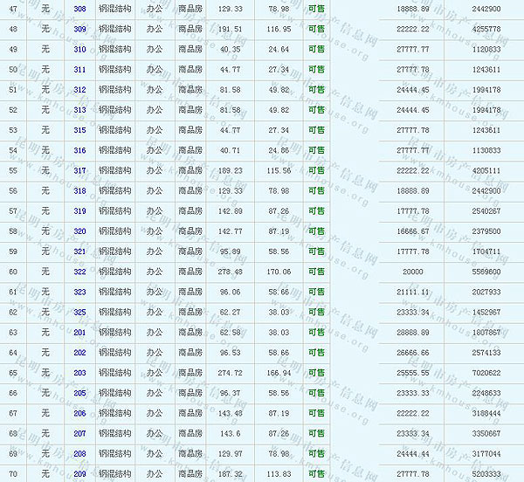Click 可售 status in row 60
This screenshot has width=524, height=482.
point(315,272)
